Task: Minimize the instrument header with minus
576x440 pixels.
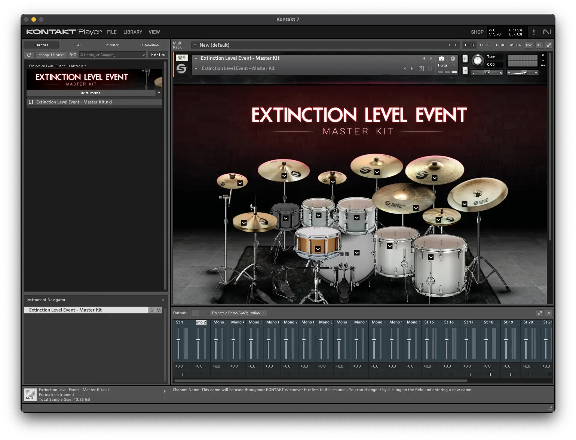Action: pos(543,60)
